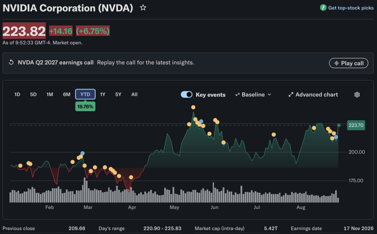Choose the 5Y chart range
Viewport: 377px width, 234px height.
pos(118,95)
